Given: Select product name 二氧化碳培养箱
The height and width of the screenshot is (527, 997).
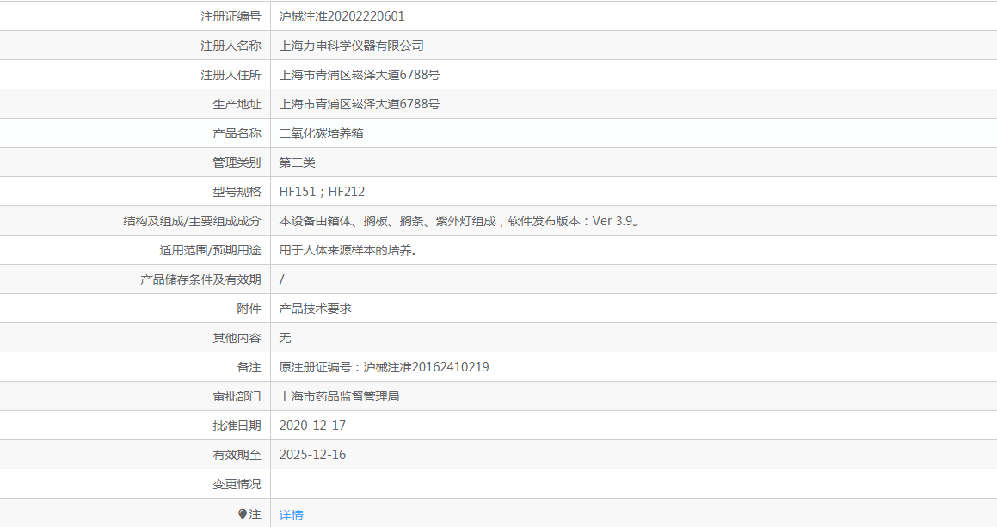Looking at the screenshot, I should pos(321,133).
